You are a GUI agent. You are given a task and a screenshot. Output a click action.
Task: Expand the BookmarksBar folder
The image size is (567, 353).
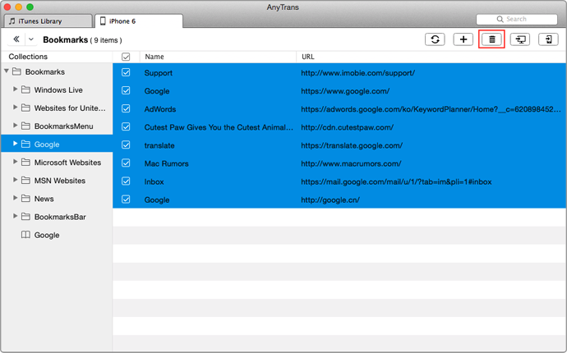15,216
